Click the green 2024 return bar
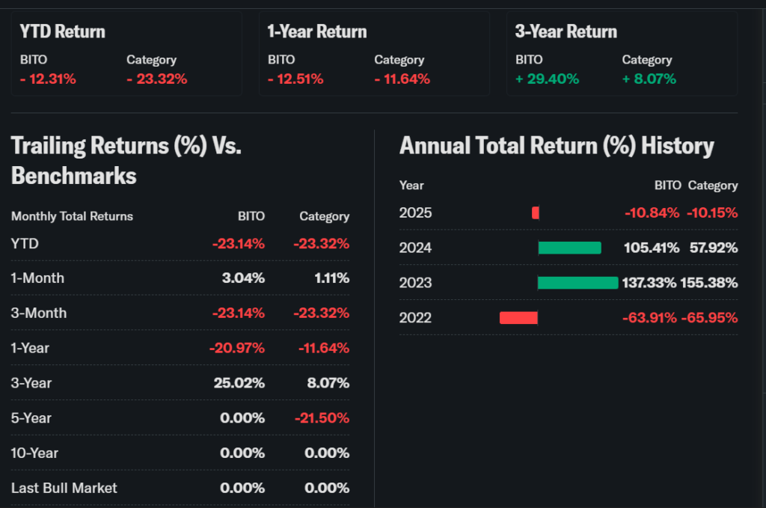This screenshot has width=766, height=508. pos(570,248)
